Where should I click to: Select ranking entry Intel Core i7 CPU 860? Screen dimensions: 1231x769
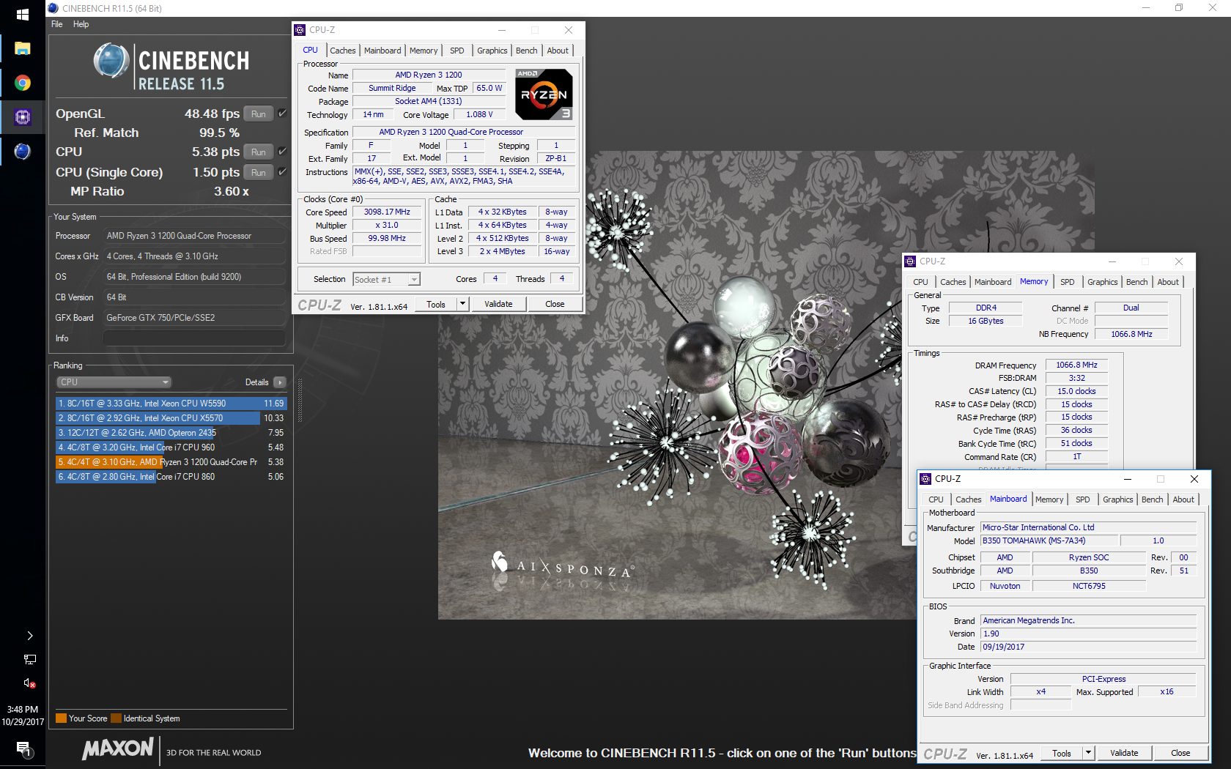[171, 477]
